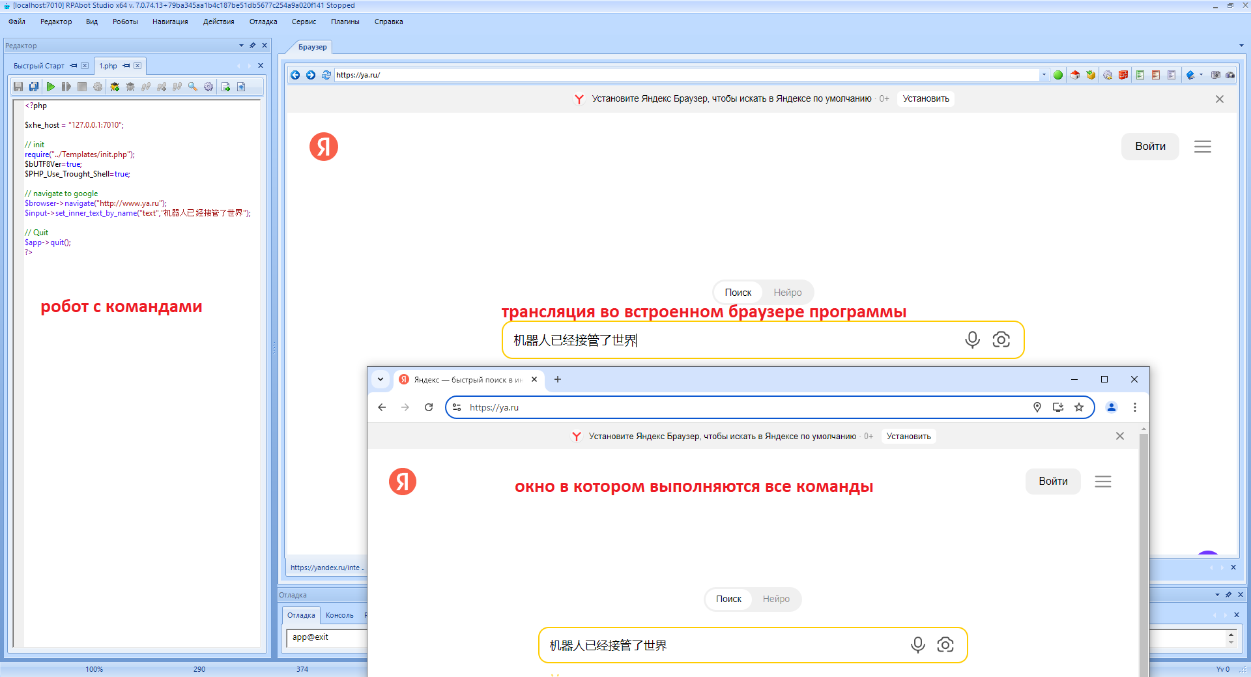Open the Chrome tab search chevron
This screenshot has height=677, width=1251.
pos(381,379)
